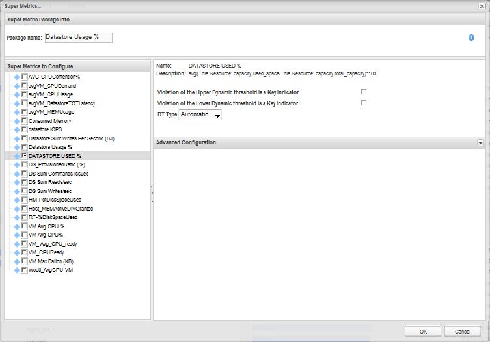490x342 pixels.
Task: Open the DT Type dropdown
Action: (x=200, y=115)
